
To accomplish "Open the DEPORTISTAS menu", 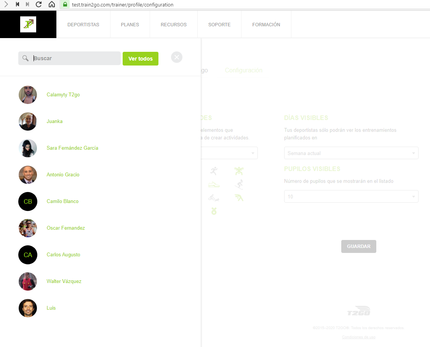I will coord(83,24).
